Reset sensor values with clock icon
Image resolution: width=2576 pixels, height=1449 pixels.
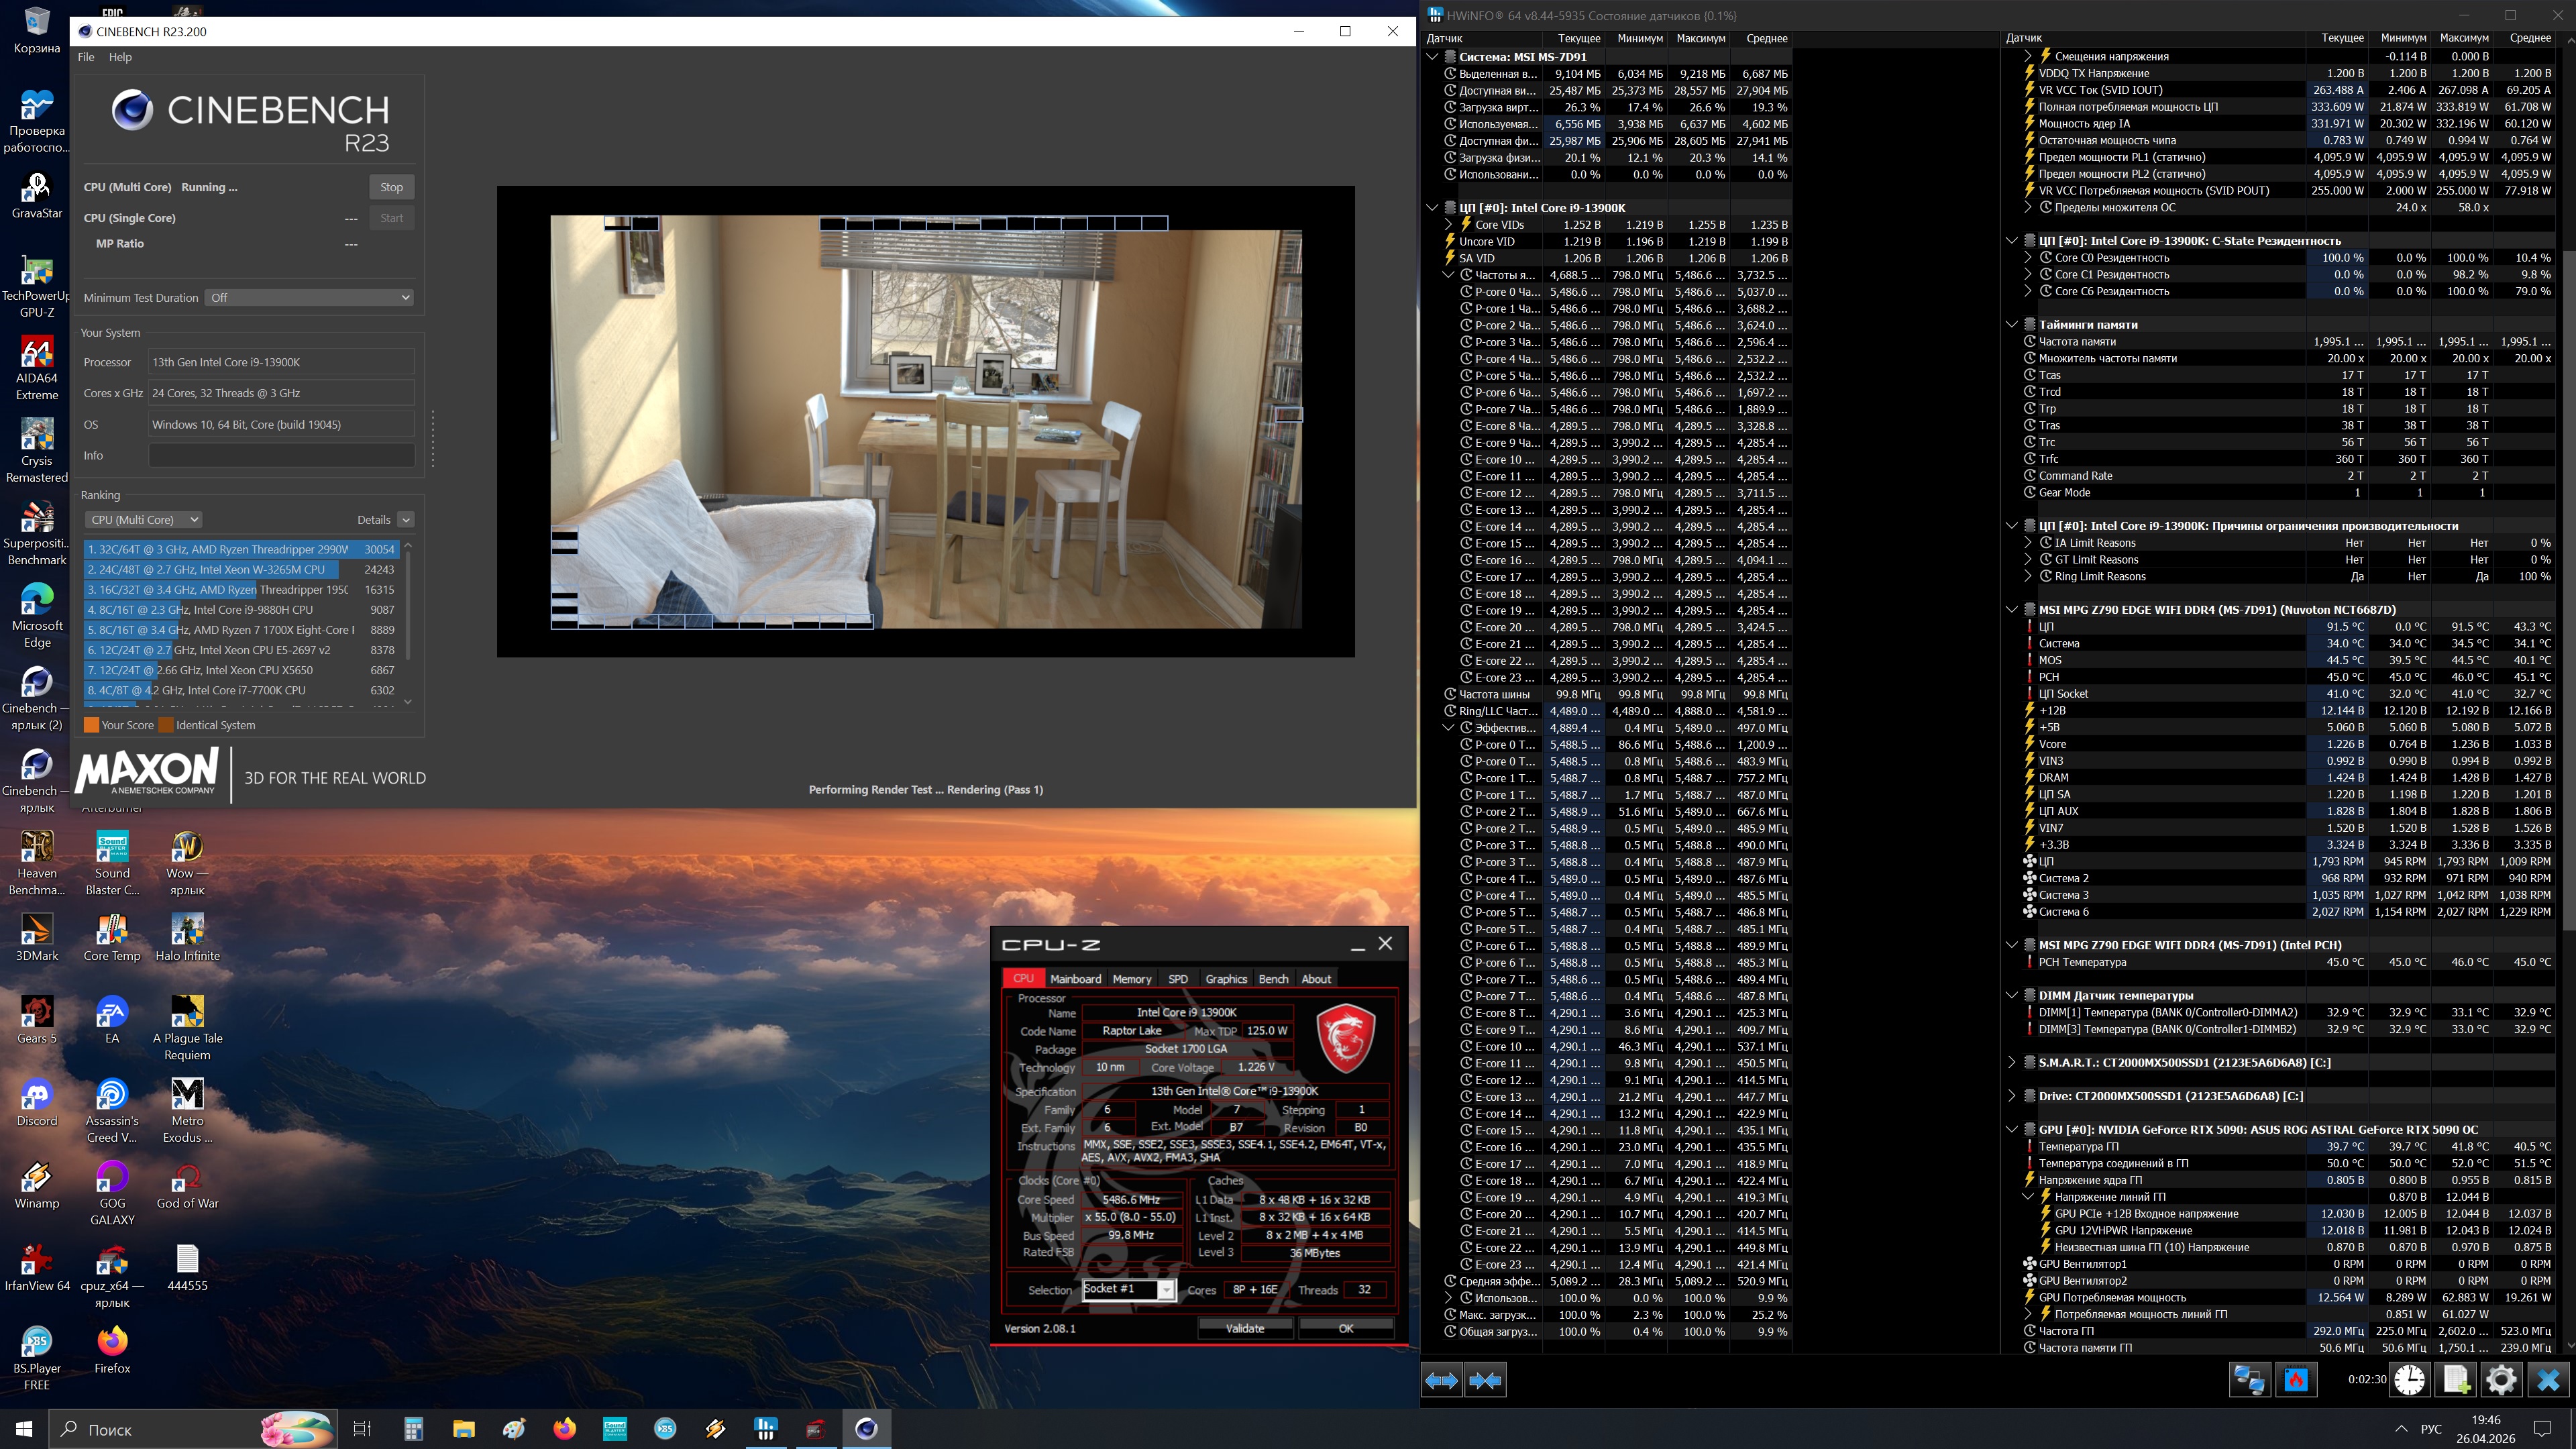click(2409, 1380)
